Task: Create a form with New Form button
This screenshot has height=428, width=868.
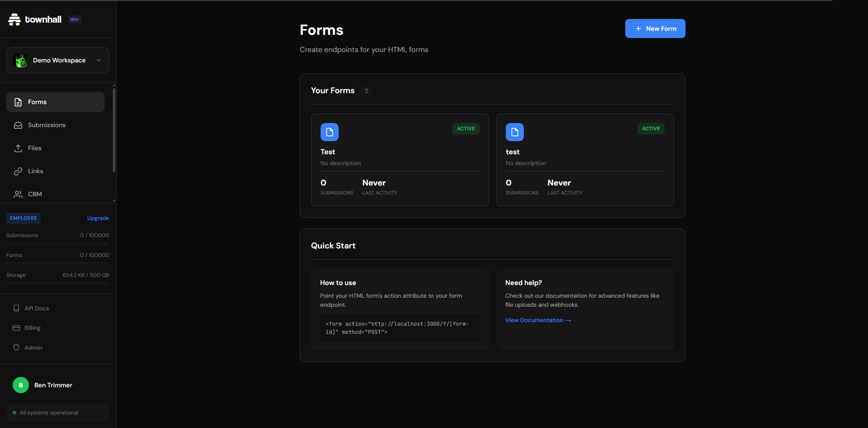Action: pyautogui.click(x=655, y=29)
